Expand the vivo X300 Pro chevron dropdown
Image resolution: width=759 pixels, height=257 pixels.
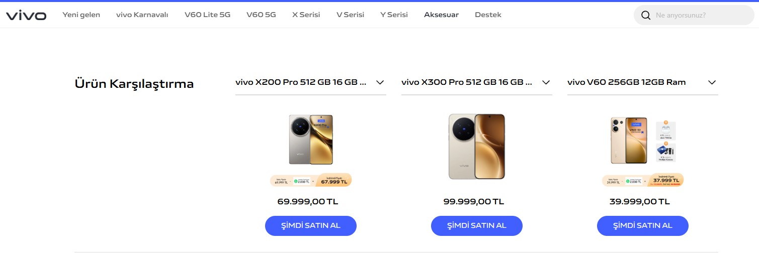[546, 82]
